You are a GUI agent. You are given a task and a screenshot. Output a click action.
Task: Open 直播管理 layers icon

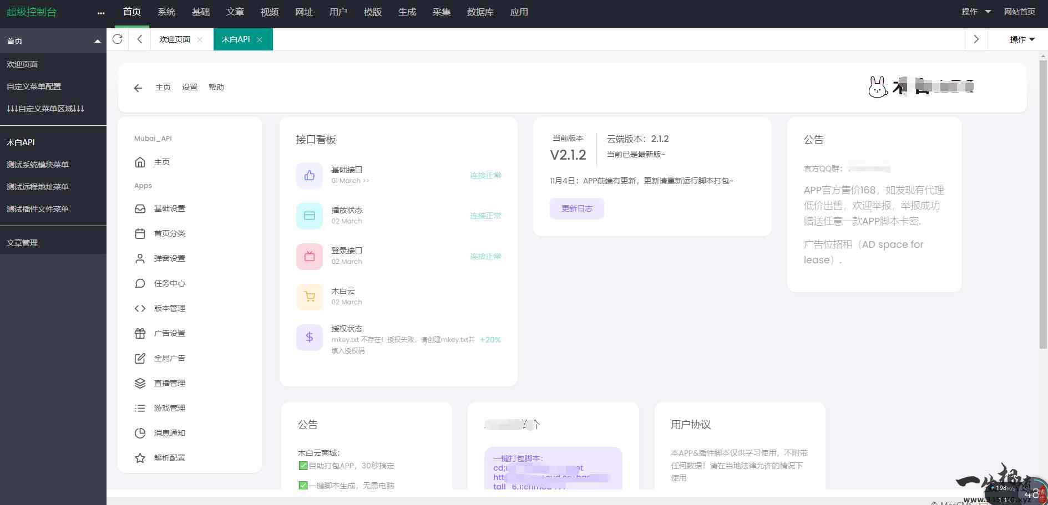pos(140,382)
